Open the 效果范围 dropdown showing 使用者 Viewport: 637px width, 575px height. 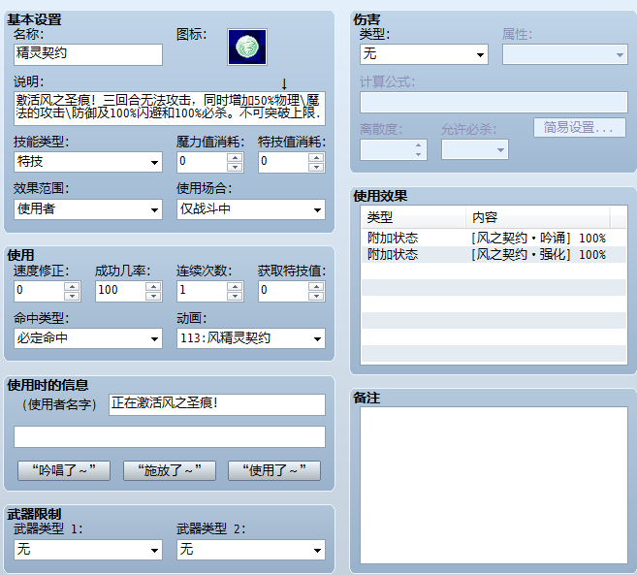pos(88,209)
